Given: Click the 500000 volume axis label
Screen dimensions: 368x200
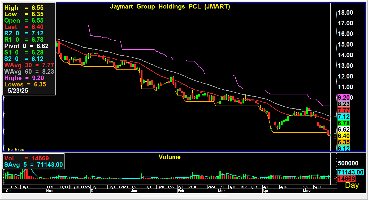Looking at the screenshot, I should coord(348,163).
